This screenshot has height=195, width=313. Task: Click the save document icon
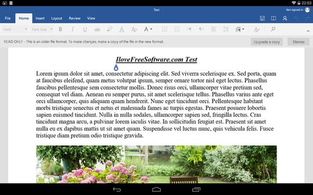(x=262, y=18)
